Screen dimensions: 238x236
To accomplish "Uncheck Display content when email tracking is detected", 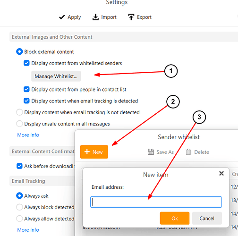I will click(x=26, y=101).
